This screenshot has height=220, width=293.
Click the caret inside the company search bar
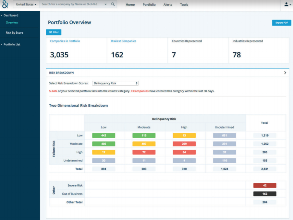coord(105,5)
